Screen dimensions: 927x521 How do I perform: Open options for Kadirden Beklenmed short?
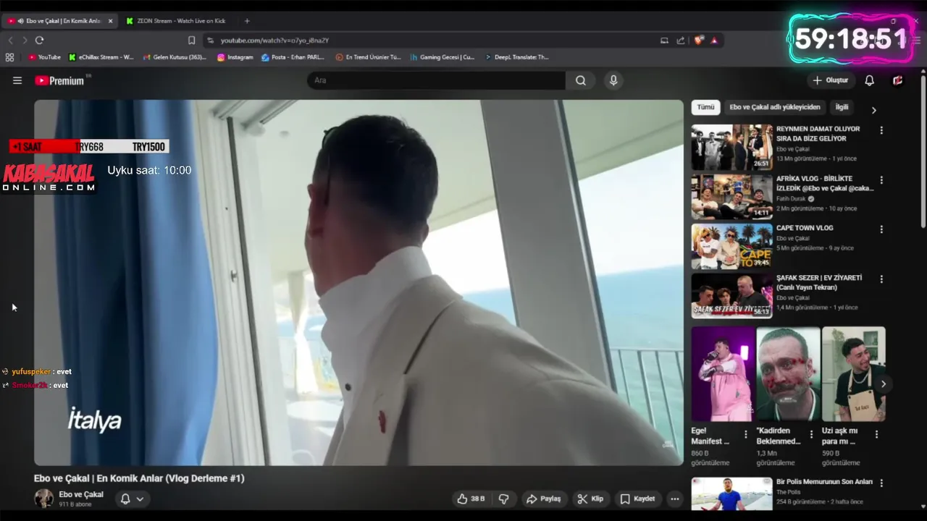click(811, 434)
